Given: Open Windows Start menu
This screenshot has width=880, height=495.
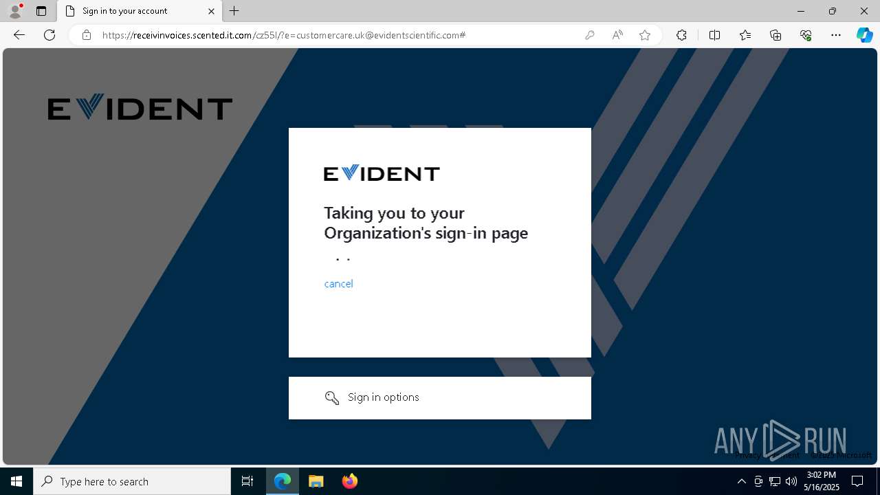Looking at the screenshot, I should (16, 481).
